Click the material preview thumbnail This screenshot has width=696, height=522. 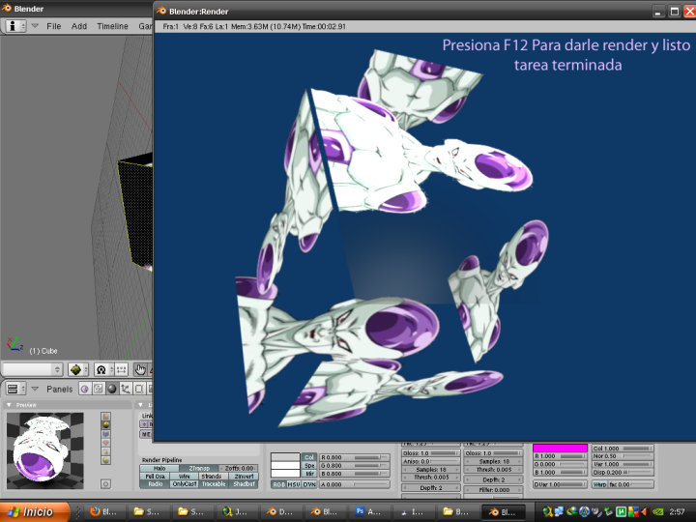[44, 450]
